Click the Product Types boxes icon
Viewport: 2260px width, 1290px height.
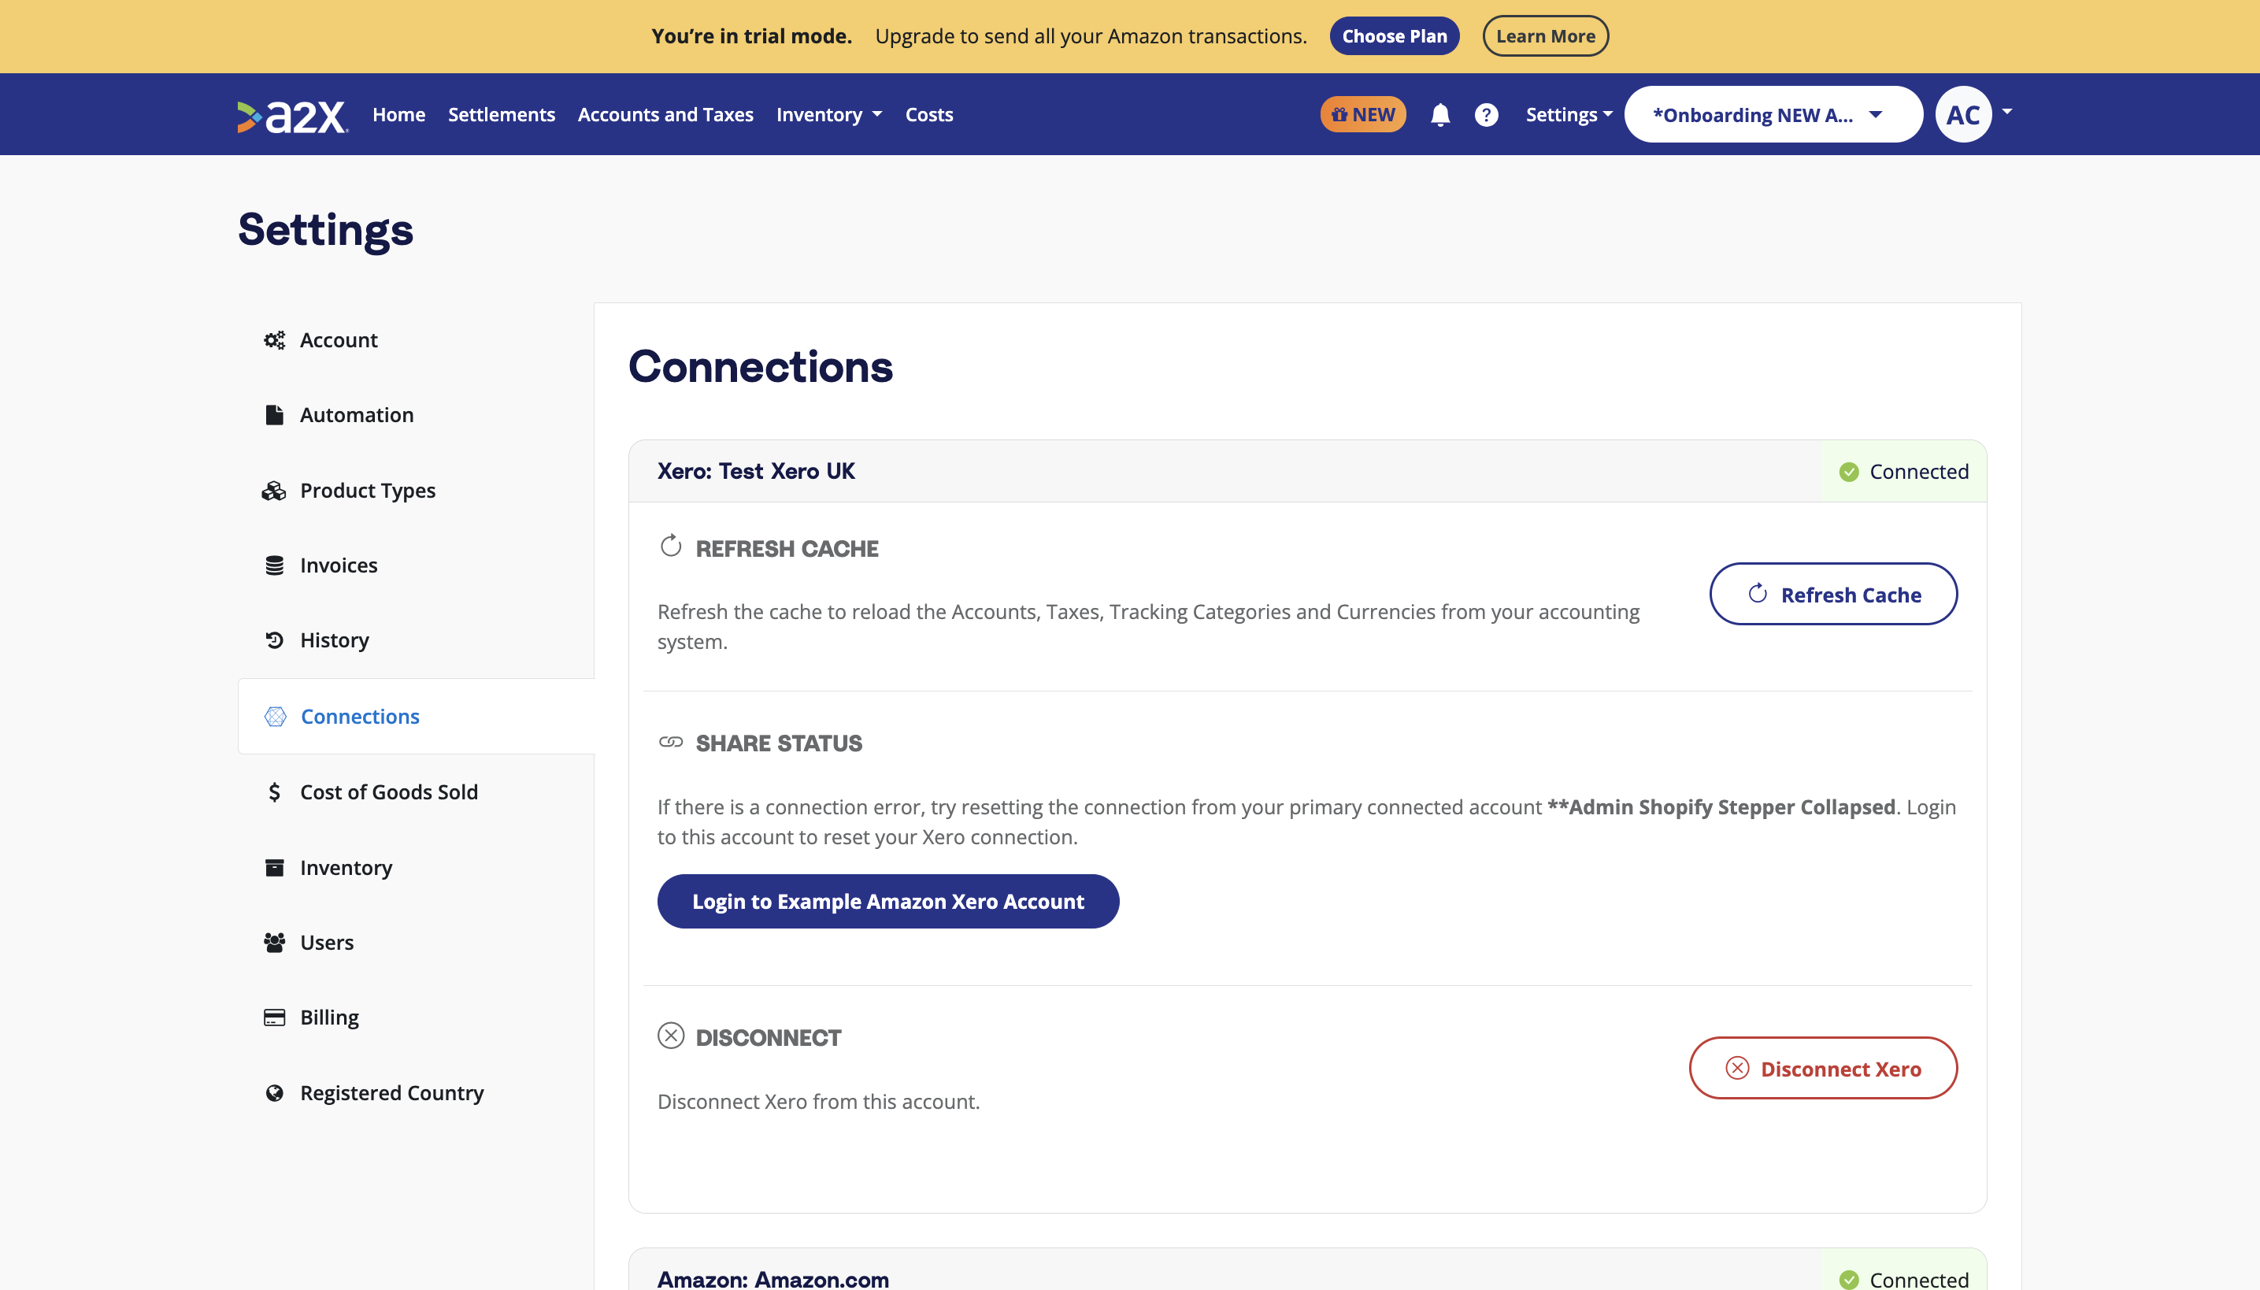[274, 490]
